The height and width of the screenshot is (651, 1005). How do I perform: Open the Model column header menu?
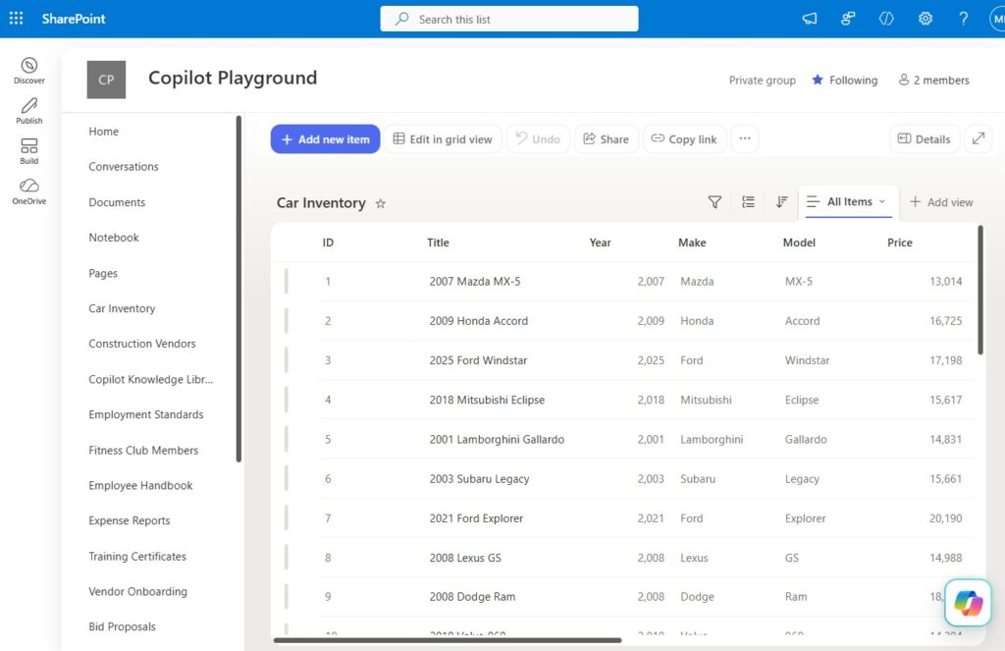coord(799,243)
